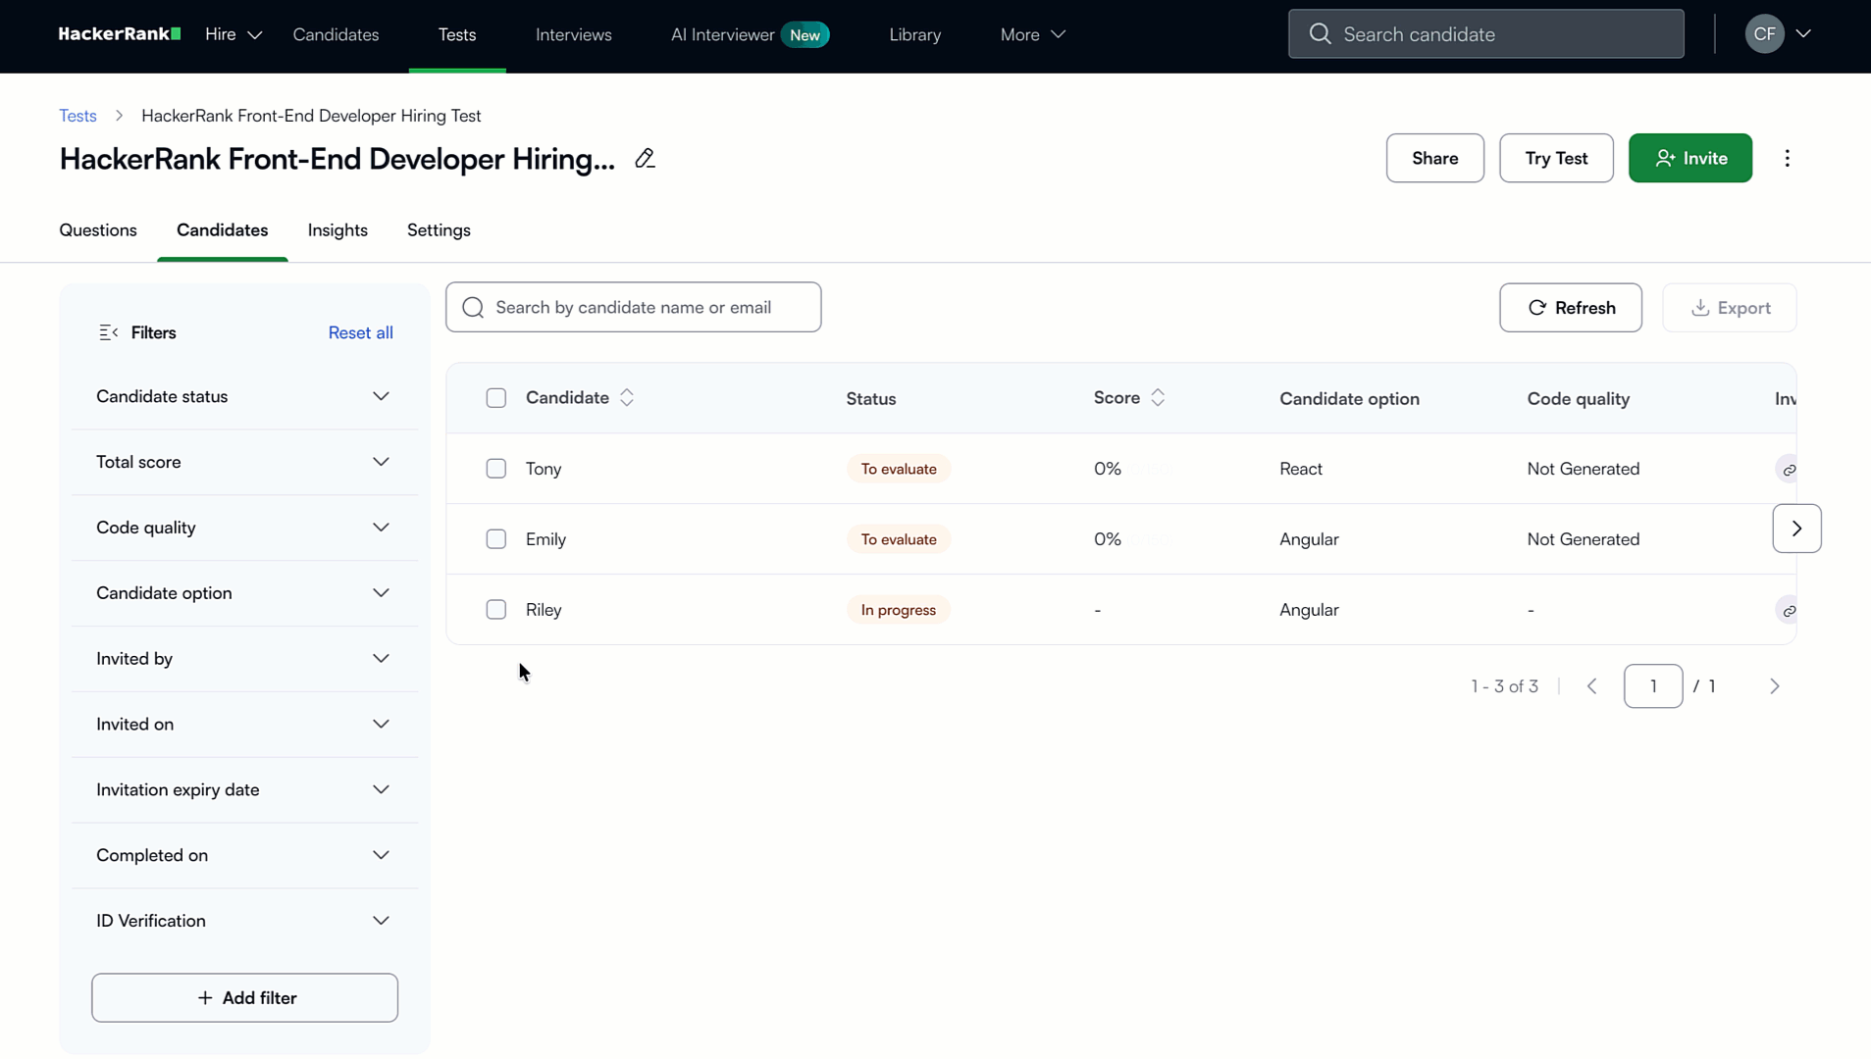
Task: Edit test name using the pencil icon
Action: (645, 158)
